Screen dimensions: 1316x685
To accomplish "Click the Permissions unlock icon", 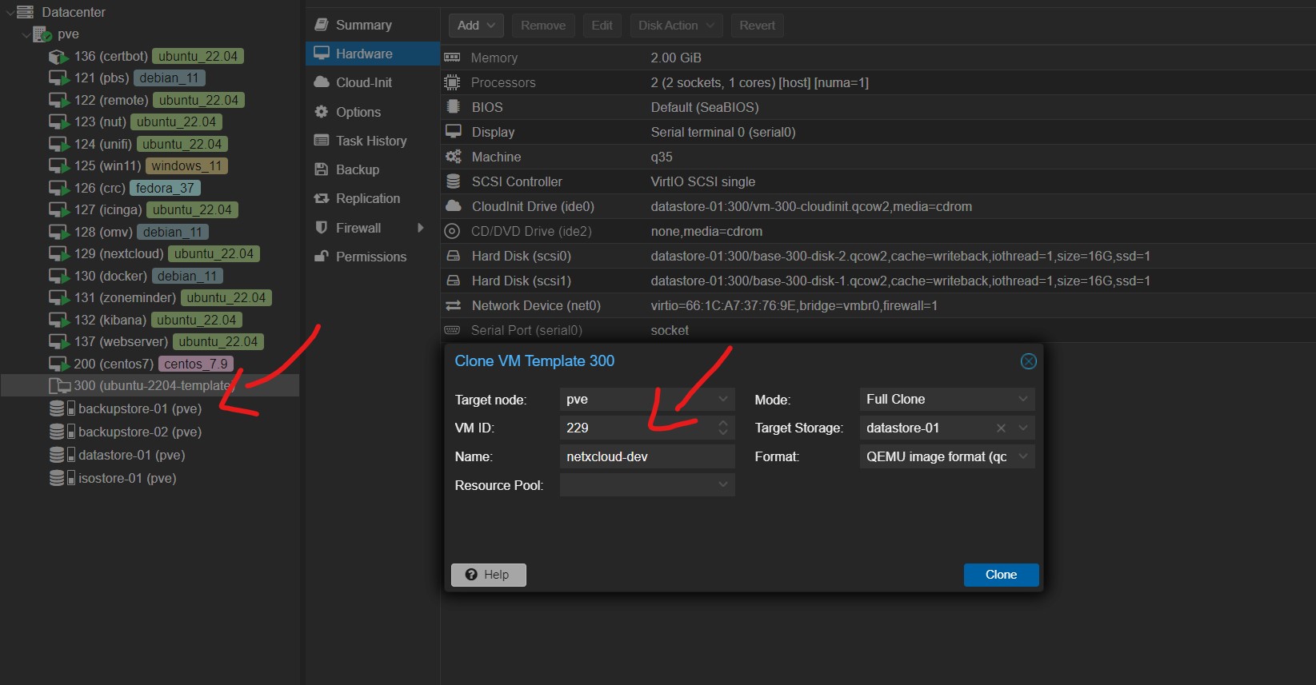I will coord(322,257).
